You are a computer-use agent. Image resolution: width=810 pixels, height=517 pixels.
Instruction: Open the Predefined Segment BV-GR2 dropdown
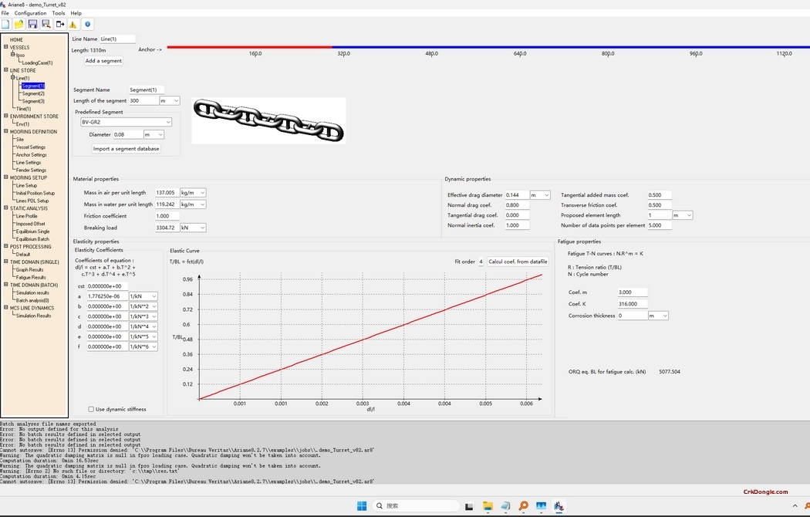pos(168,122)
